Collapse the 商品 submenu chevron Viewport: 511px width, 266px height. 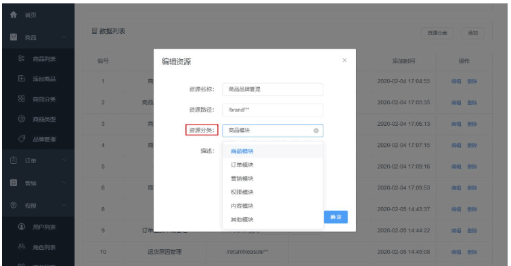tap(64, 37)
